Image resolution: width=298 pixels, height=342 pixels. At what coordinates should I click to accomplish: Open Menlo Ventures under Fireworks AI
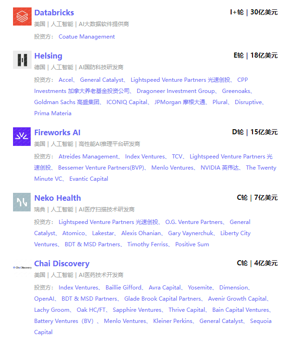pyautogui.click(x=172, y=168)
